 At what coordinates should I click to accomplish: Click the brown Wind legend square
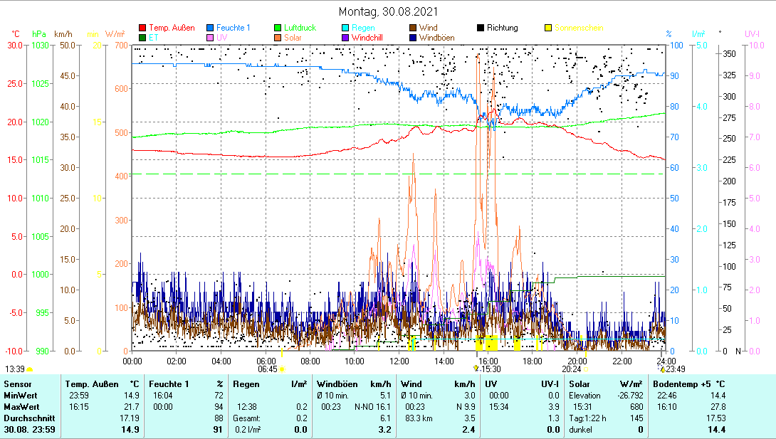click(x=413, y=28)
